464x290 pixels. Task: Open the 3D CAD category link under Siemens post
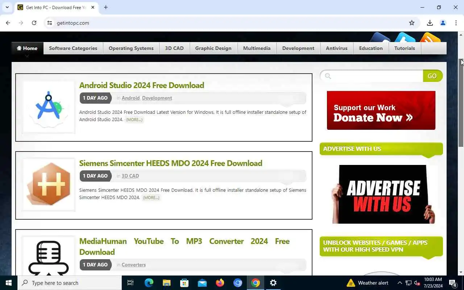click(x=130, y=176)
